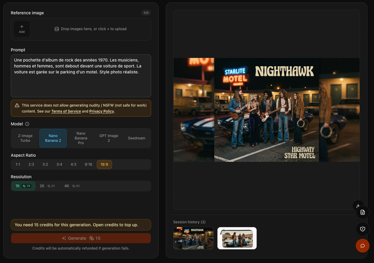This screenshot has height=263, width=374.
Task: Open the document icon floating button
Action: (363, 212)
